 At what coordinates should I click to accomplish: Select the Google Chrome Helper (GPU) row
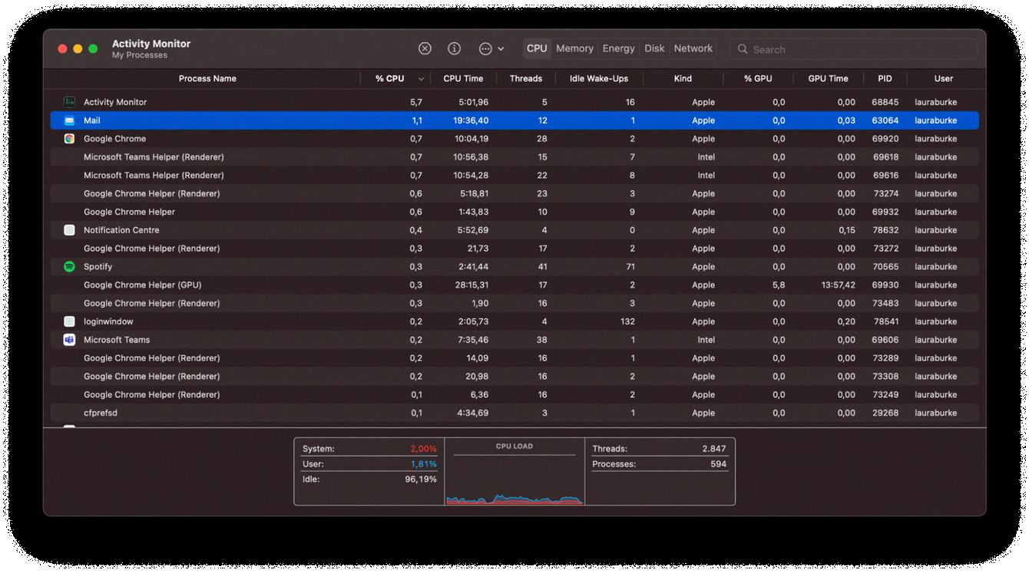514,285
